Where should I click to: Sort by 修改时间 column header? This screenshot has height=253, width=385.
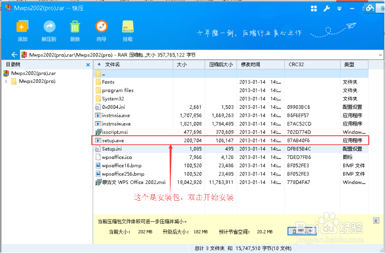click(x=261, y=64)
